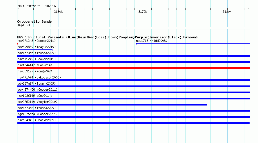The height and width of the screenshot is (143, 258).
Task: Click the thin blue nsv1713 variant line
Action: tap(193, 44)
